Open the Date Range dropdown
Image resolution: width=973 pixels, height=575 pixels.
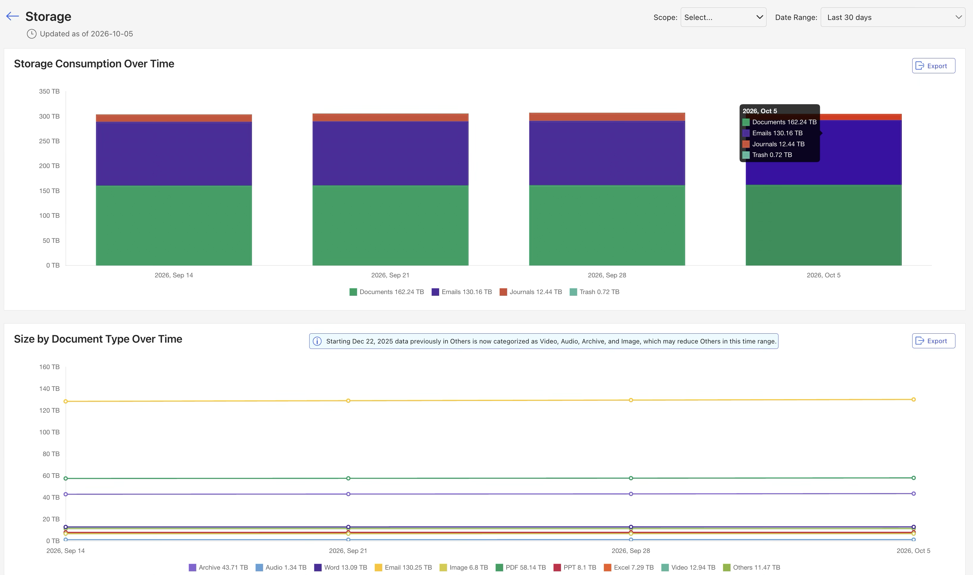click(x=893, y=18)
